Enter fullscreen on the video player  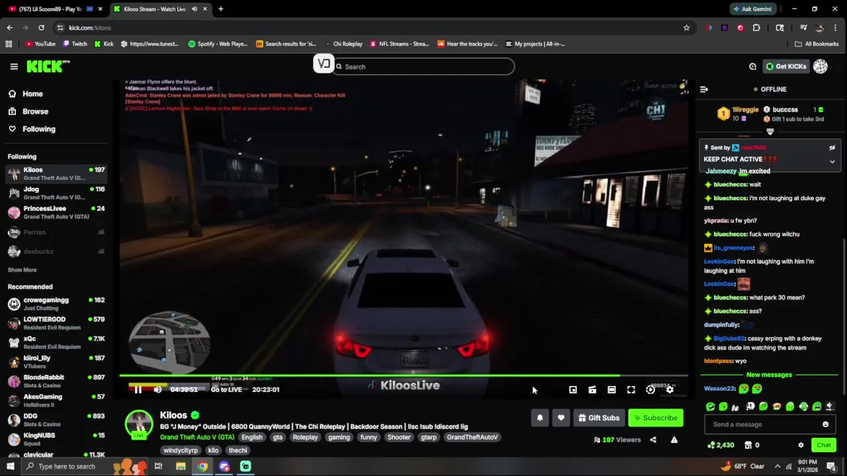(631, 389)
